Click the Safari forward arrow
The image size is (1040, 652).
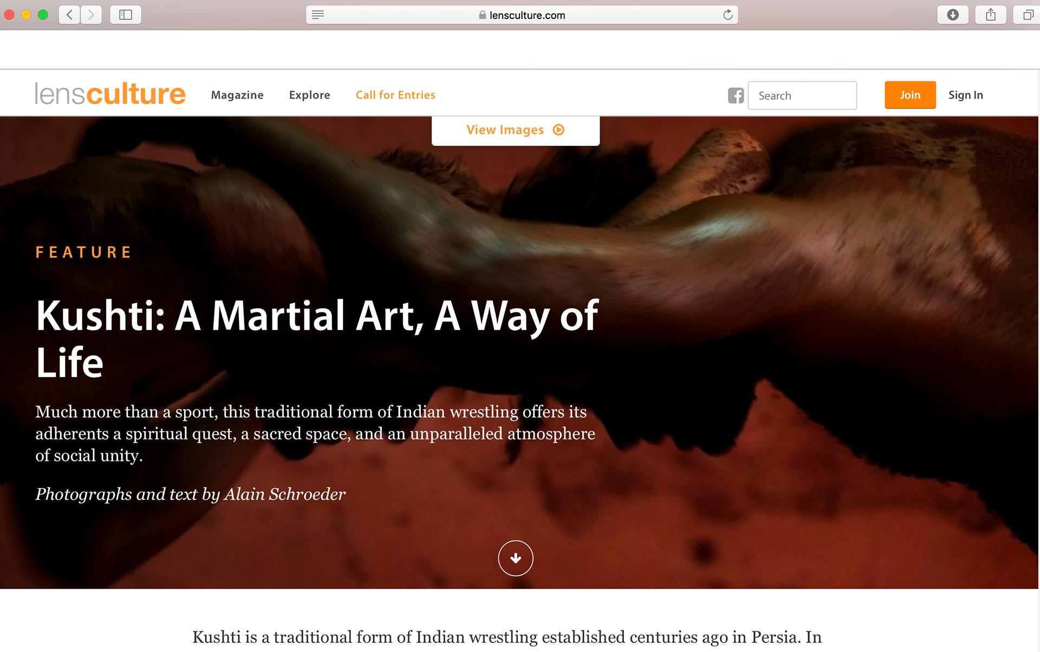click(x=91, y=15)
